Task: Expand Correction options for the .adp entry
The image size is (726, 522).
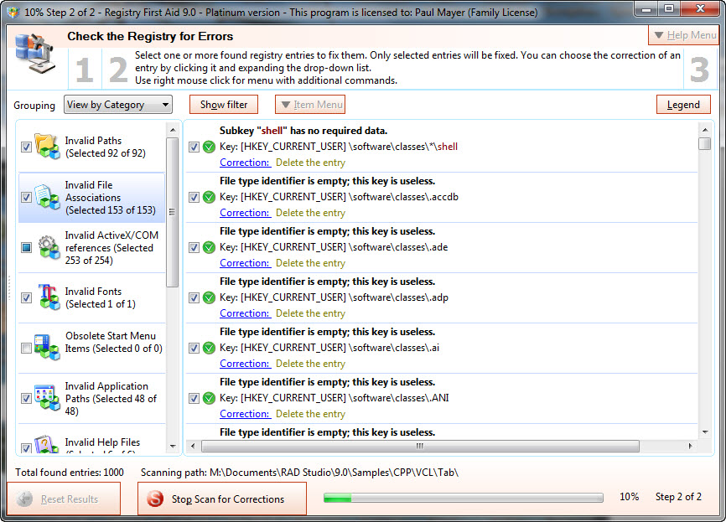Action: [245, 313]
